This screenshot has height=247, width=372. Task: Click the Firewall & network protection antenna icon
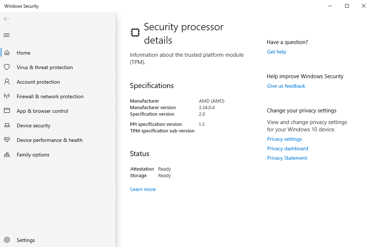tap(7, 96)
